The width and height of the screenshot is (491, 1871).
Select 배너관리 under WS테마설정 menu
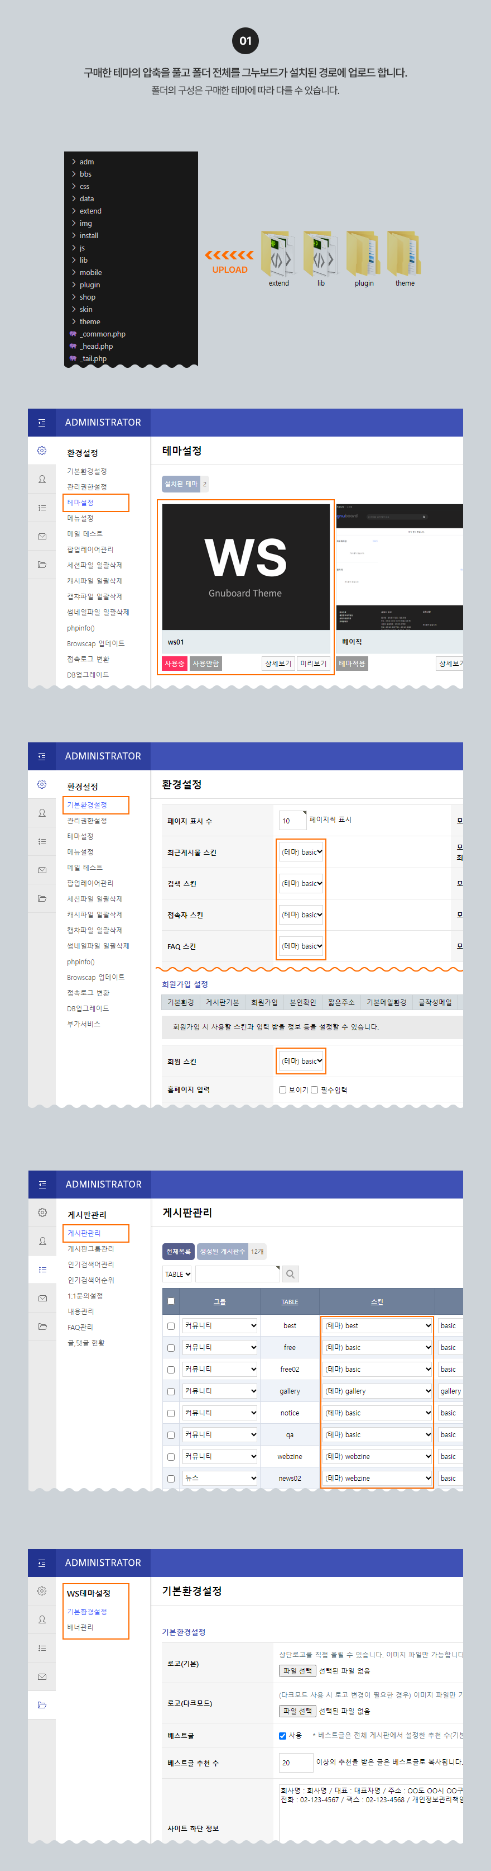coord(80,1627)
